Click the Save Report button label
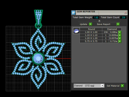The width and height of the screenshot is (129, 97). point(103,24)
